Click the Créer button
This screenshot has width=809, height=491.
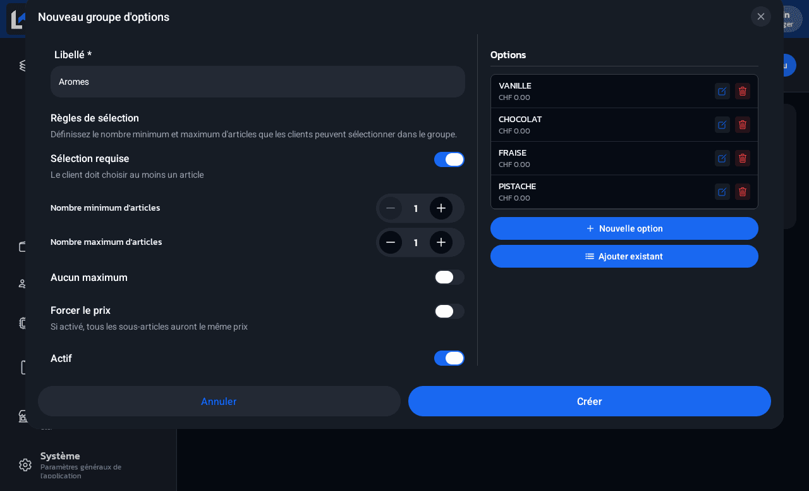point(590,401)
